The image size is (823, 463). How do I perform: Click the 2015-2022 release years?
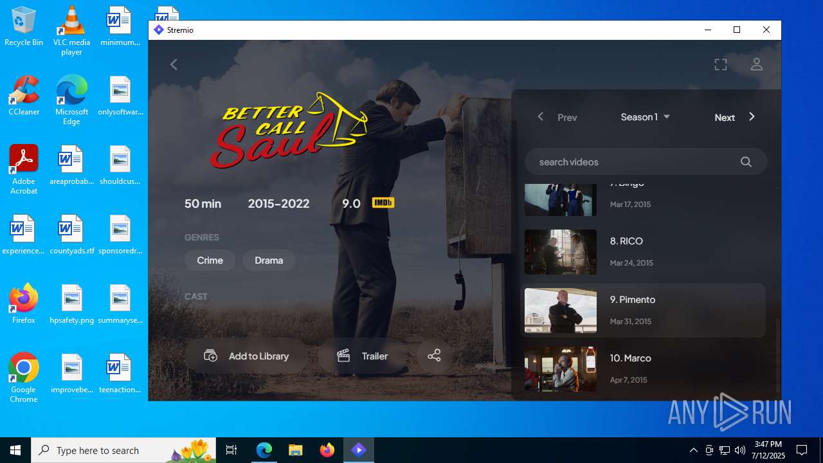click(278, 203)
